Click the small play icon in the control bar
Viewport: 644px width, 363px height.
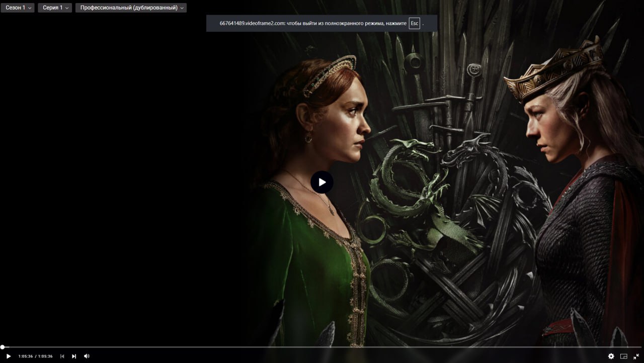(x=9, y=356)
